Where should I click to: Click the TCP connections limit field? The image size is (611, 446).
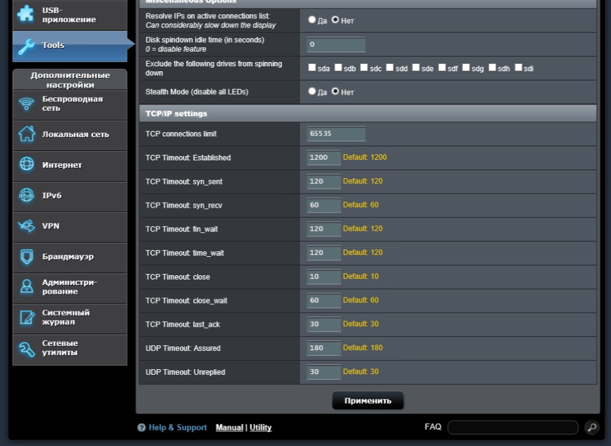click(x=336, y=134)
